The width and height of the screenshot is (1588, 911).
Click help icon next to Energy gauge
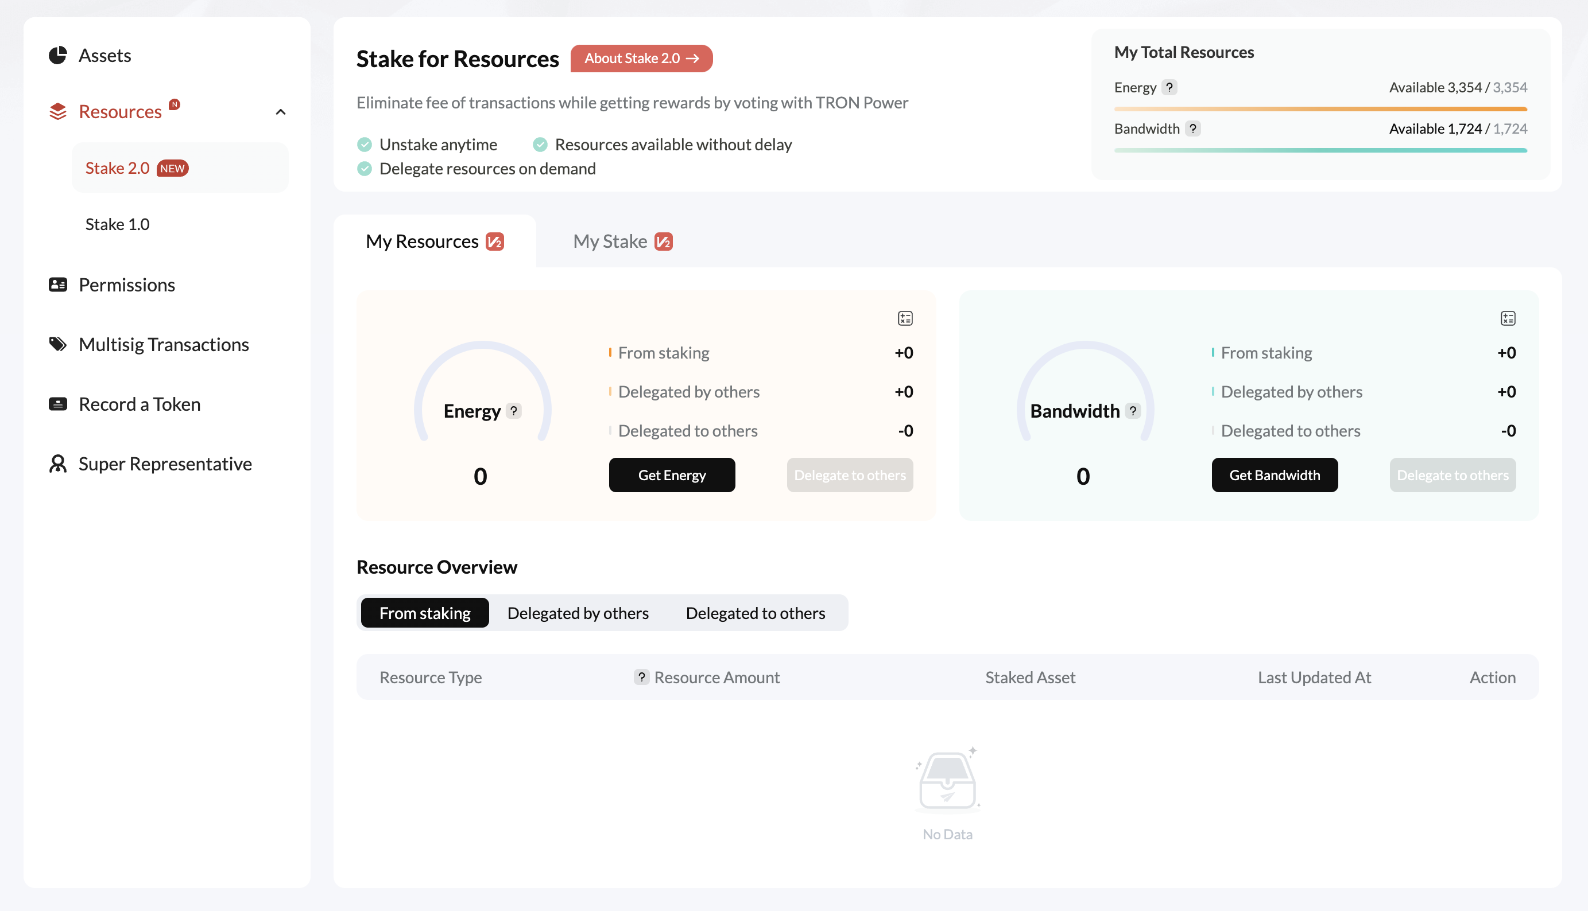coord(513,411)
